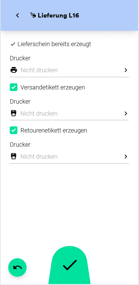Click the document printer icon under Lieferschein

13,70
